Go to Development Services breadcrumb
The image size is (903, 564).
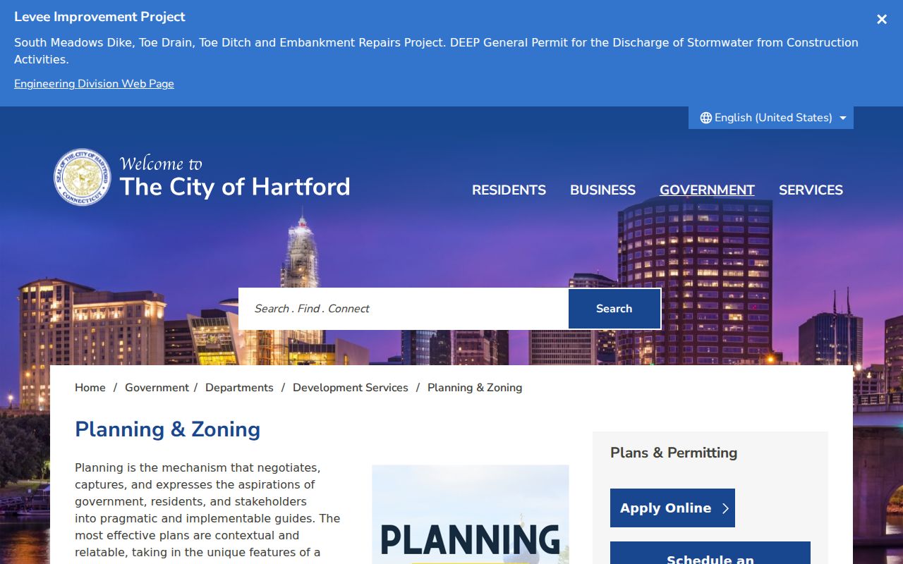pyautogui.click(x=351, y=388)
